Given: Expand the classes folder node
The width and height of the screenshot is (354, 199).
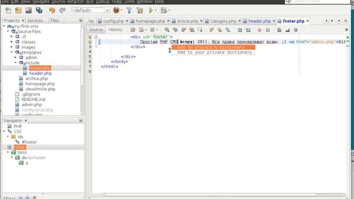Looking at the screenshot, I should coord(12,42).
